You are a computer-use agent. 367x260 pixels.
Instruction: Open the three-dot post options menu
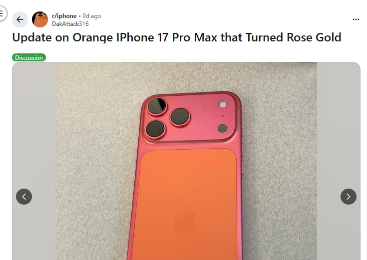point(356,19)
